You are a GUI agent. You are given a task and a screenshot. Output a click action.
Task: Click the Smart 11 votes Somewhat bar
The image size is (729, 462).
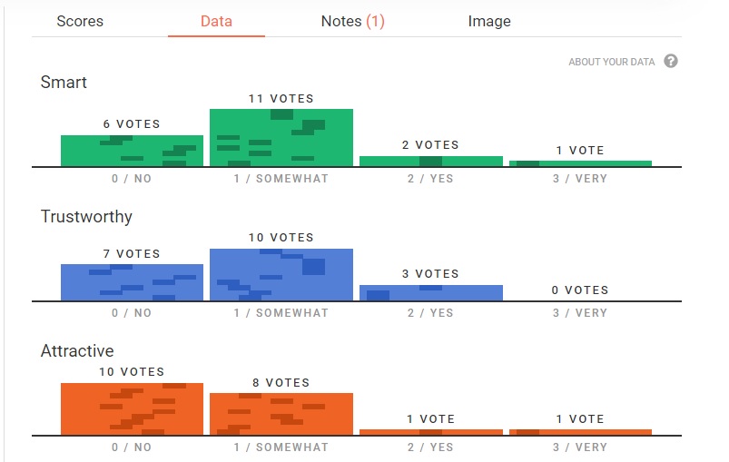(281, 138)
